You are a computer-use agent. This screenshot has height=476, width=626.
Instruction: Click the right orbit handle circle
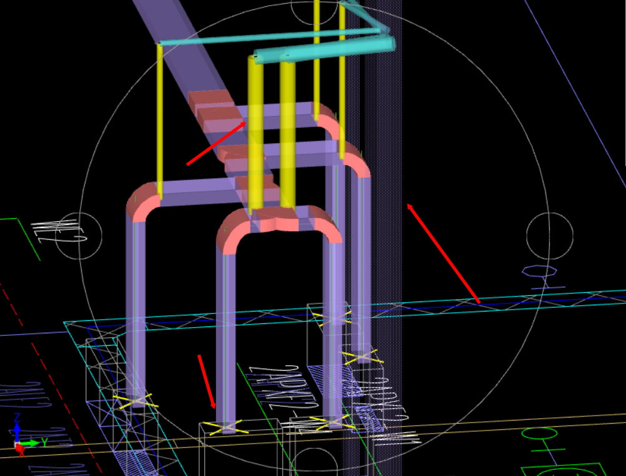point(550,236)
